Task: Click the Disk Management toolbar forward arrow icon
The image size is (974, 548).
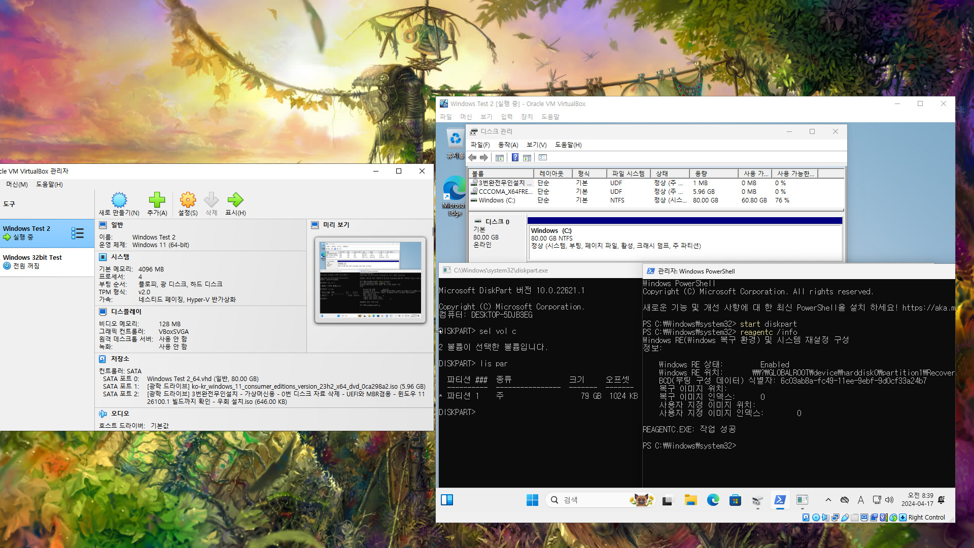Action: click(483, 157)
